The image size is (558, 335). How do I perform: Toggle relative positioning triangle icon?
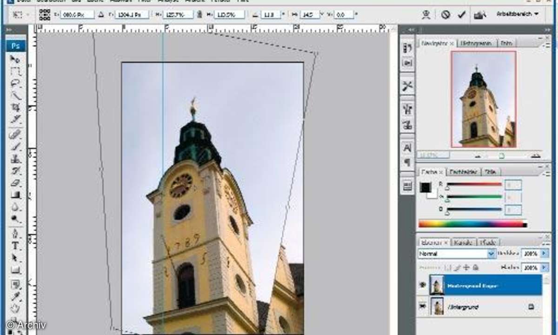click(x=101, y=15)
